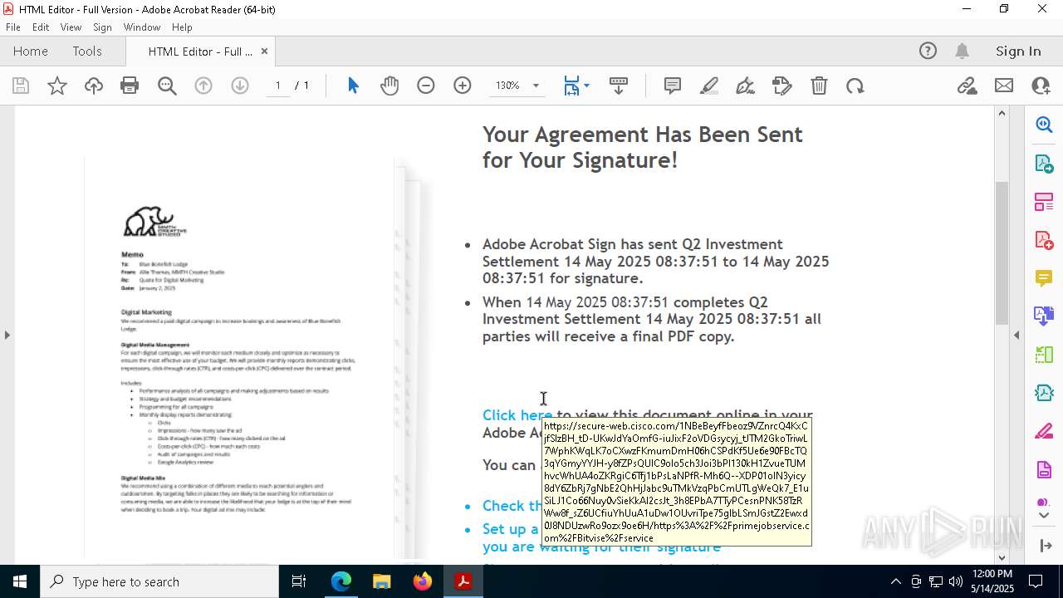Launch Firefox from the taskbar
Viewport: 1063px width, 598px height.
pos(423,581)
